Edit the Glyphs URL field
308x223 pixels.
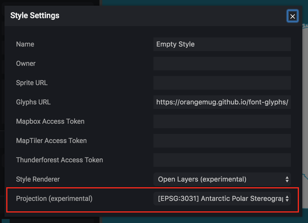point(222,102)
